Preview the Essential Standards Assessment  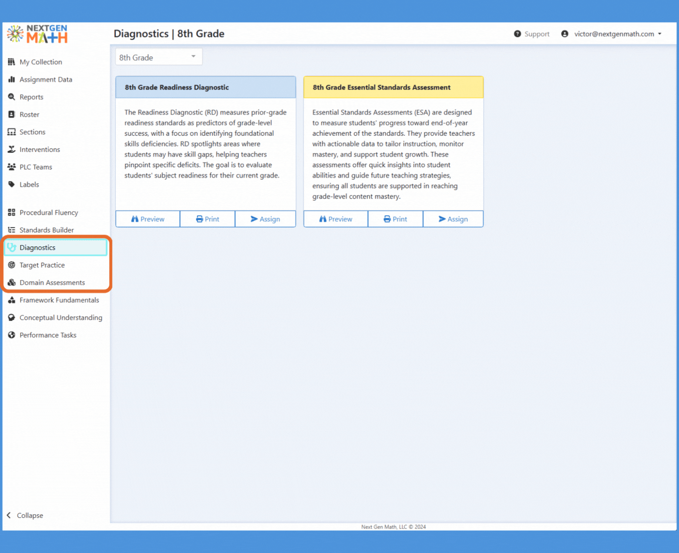tap(336, 219)
